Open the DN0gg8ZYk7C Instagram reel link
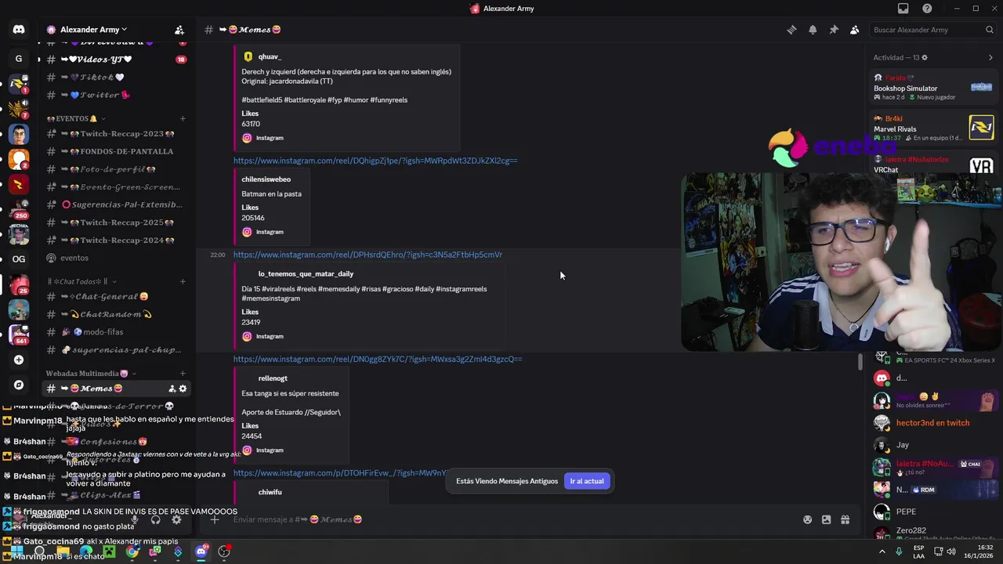 coord(378,359)
